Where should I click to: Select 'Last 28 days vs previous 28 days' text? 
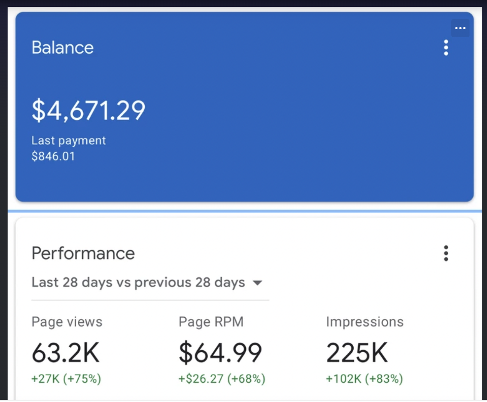tap(138, 282)
